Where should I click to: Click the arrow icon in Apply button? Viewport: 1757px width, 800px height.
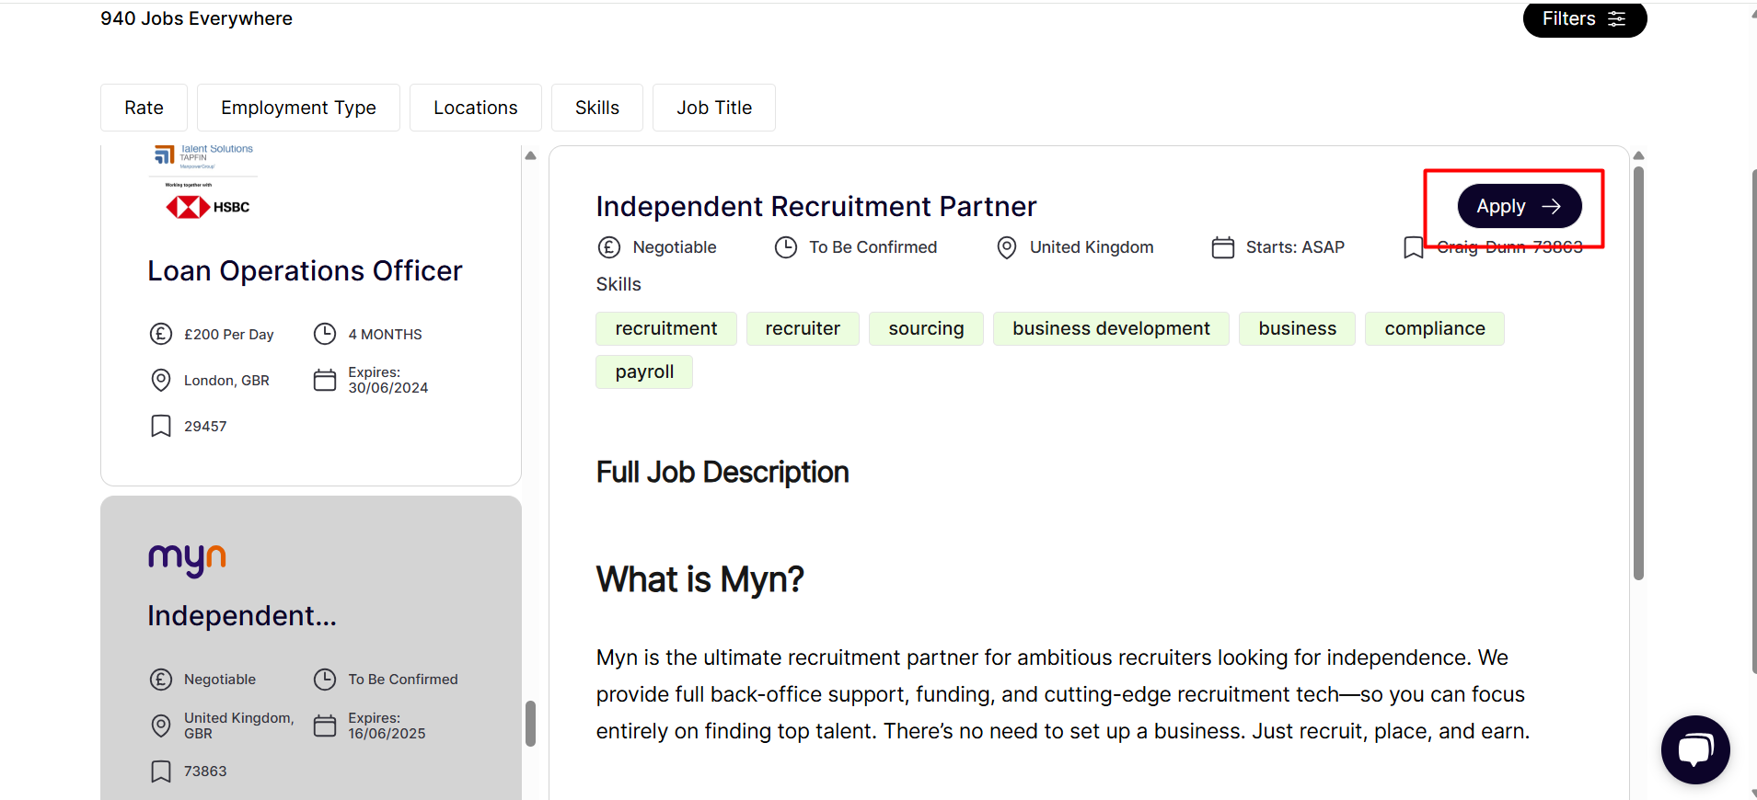[x=1551, y=207]
